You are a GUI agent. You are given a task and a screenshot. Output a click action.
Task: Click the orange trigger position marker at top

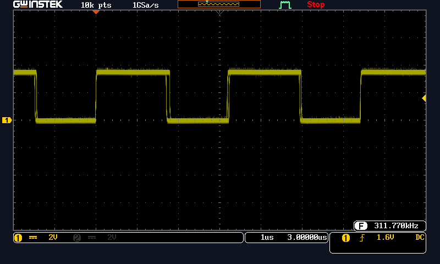tap(96, 12)
